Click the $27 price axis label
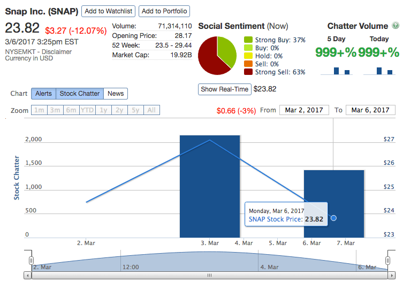This screenshot has width=403, height=282. (x=389, y=139)
